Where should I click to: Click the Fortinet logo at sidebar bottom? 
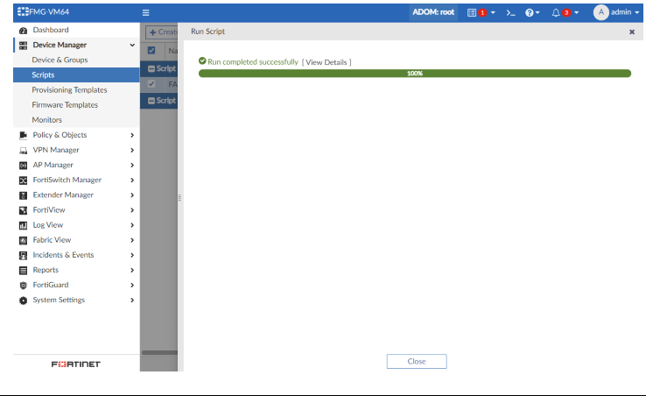point(76,364)
